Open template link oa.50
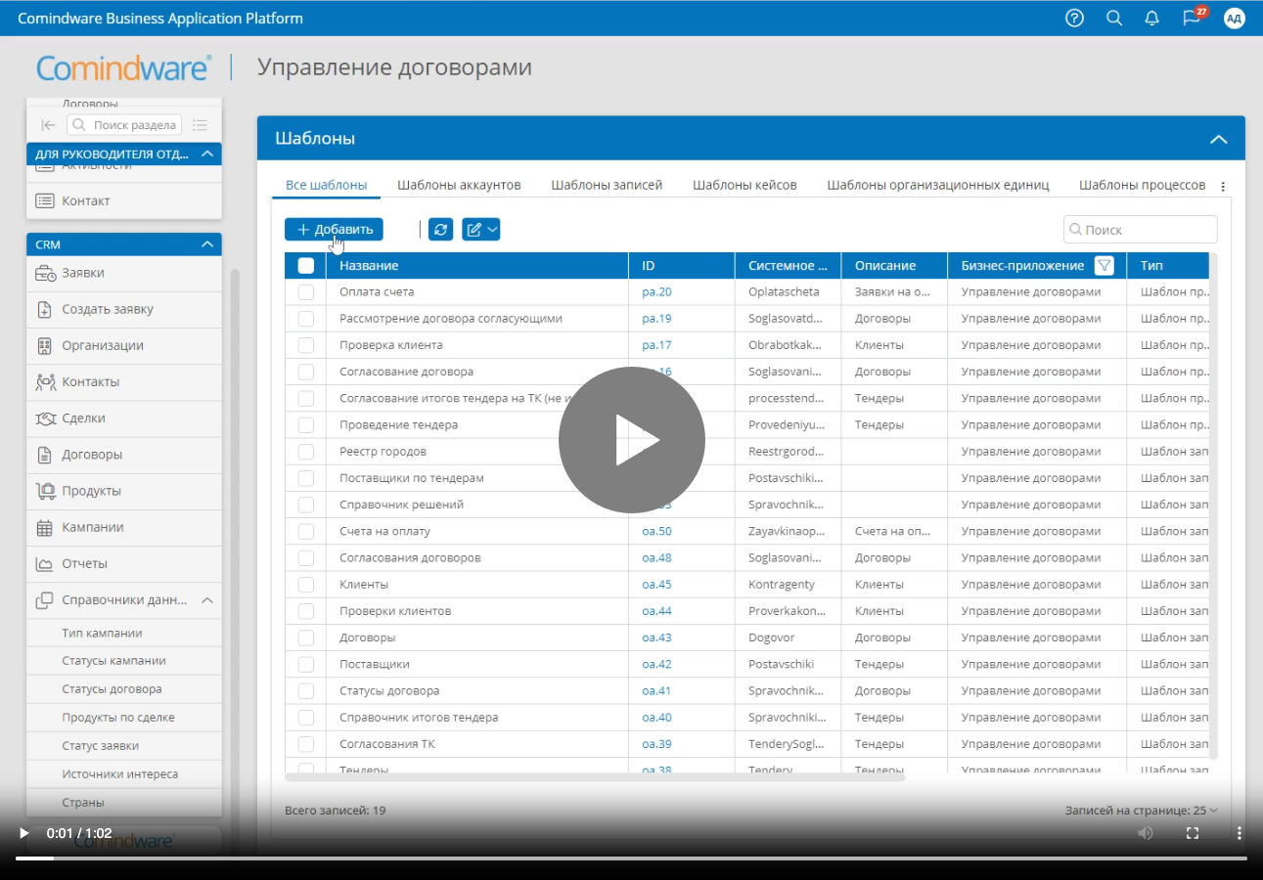Viewport: 1263px width, 880px height. point(656,531)
